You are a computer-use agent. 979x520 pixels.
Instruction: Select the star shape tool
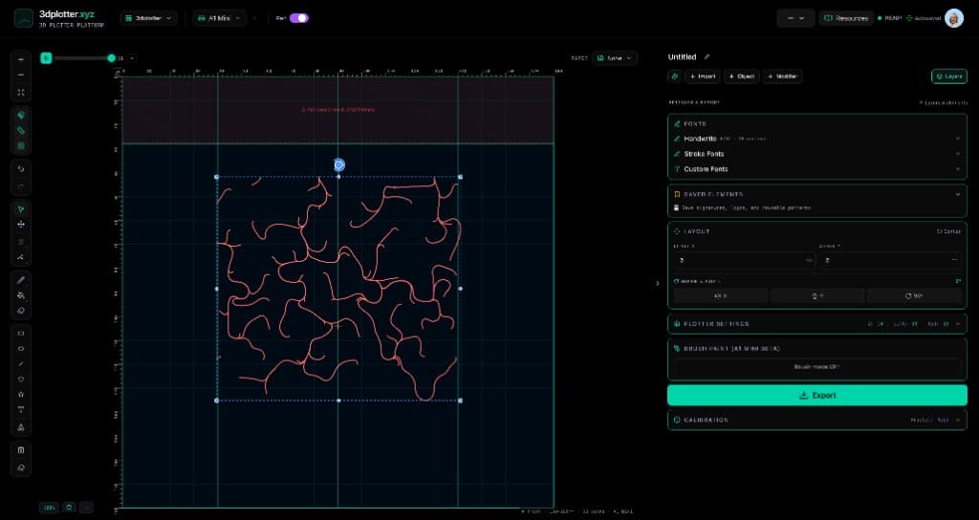[21, 395]
